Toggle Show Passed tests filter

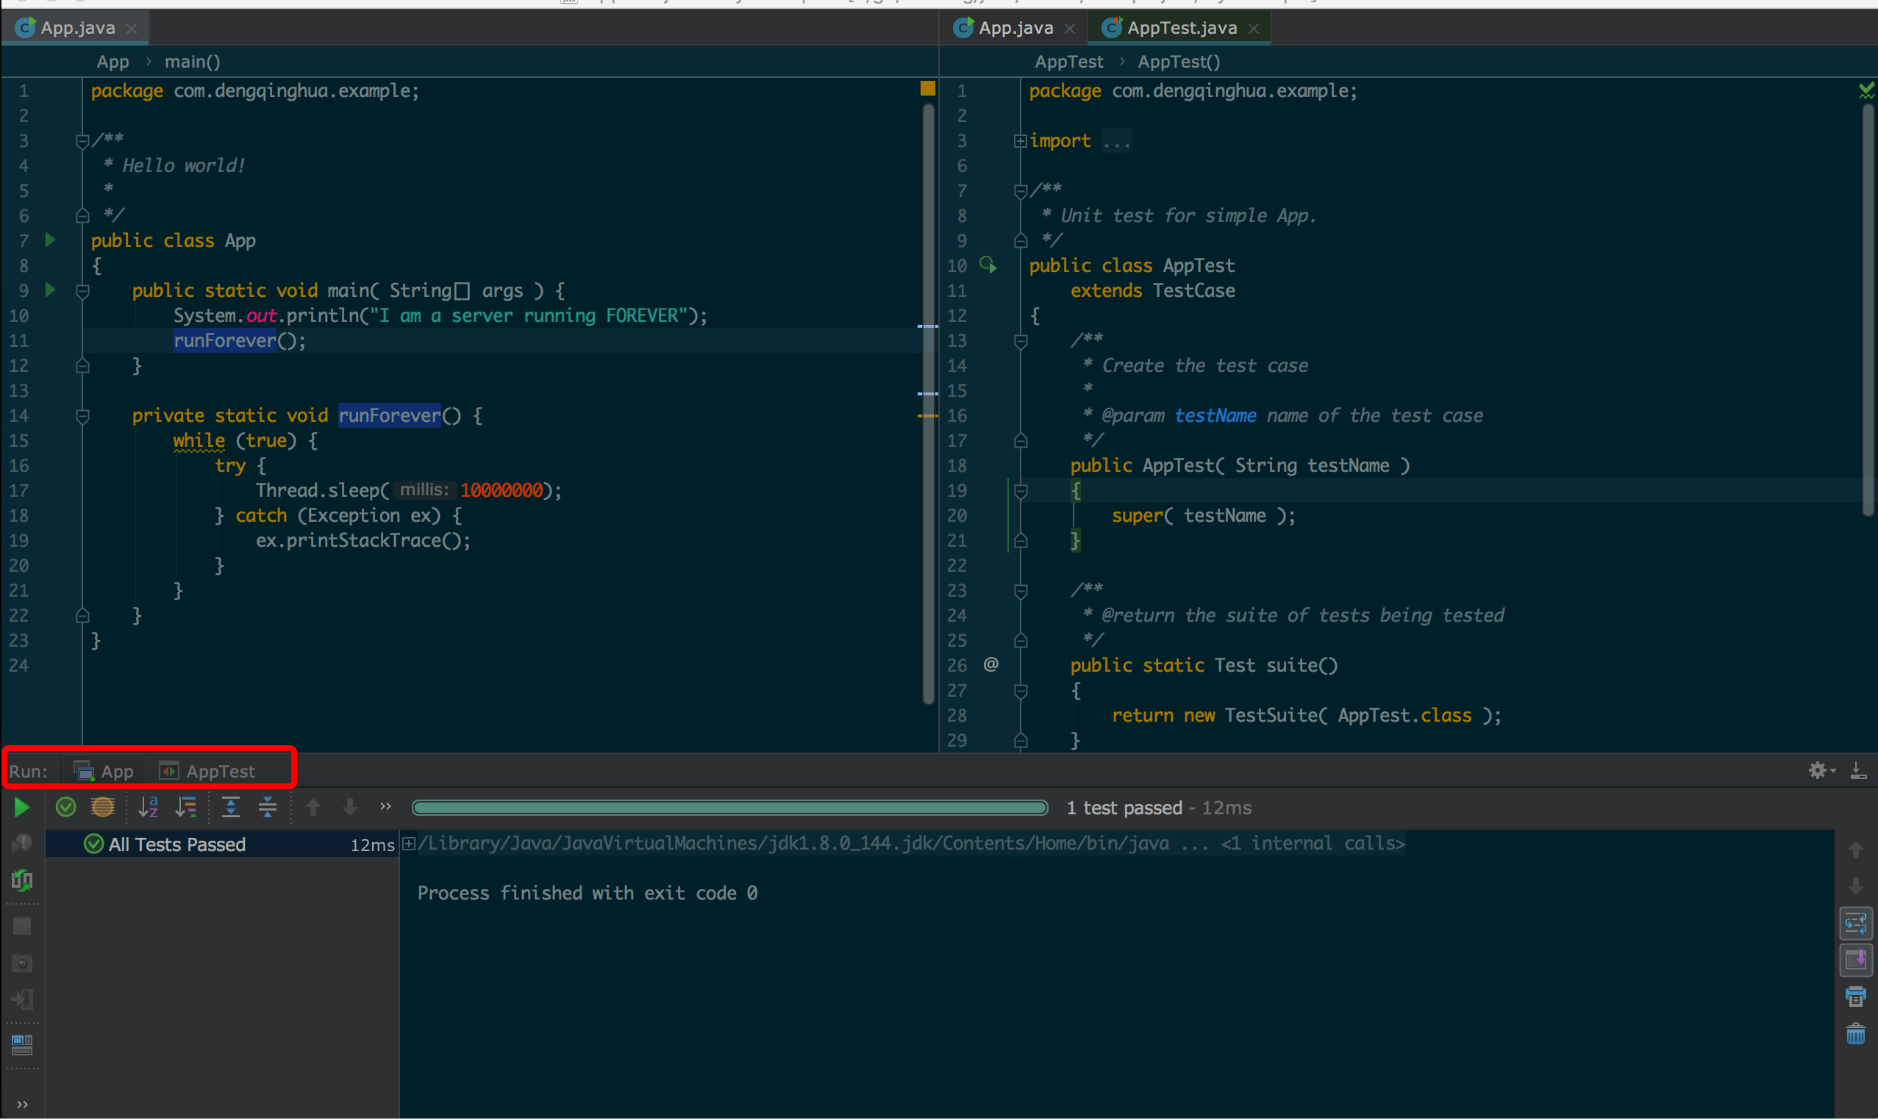point(65,808)
